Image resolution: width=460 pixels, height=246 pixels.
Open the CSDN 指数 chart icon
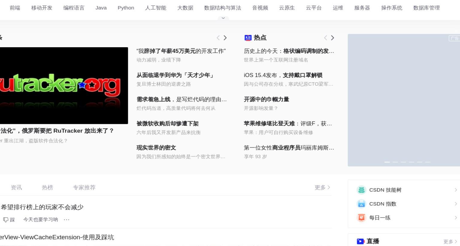[x=361, y=204]
